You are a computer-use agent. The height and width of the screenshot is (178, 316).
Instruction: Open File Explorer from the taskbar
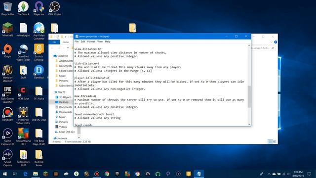pos(36,174)
